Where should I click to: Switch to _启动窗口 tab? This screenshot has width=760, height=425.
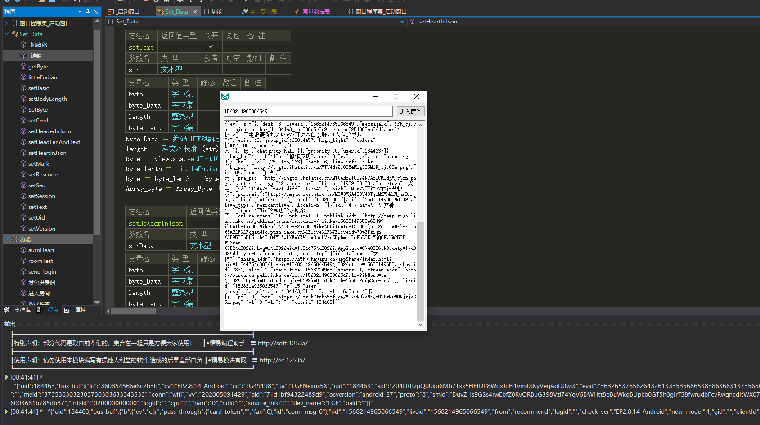tap(124, 12)
